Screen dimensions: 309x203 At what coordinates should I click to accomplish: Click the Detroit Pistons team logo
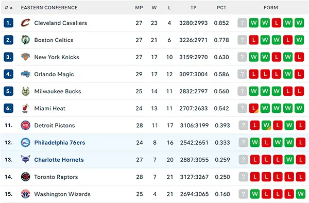26,125
